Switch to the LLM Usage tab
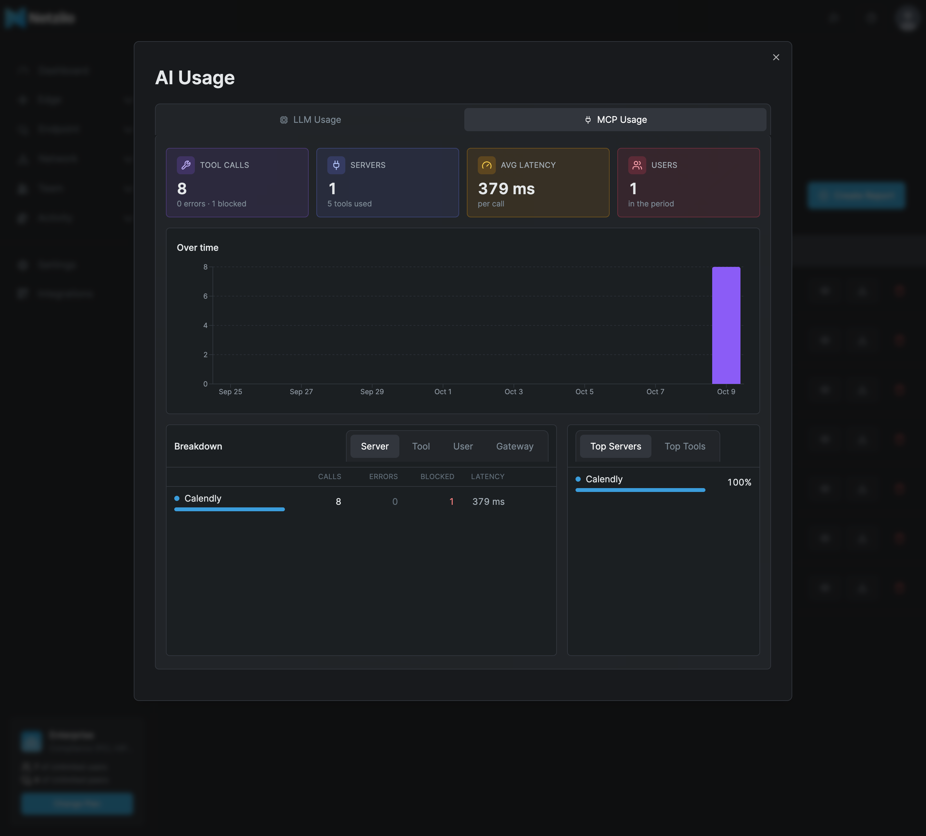926x836 pixels. pyautogui.click(x=310, y=119)
